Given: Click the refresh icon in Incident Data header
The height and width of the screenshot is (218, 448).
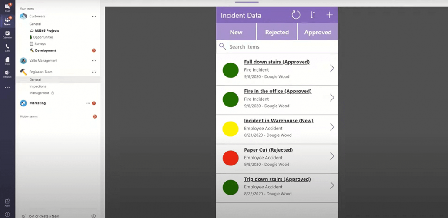Looking at the screenshot, I should pyautogui.click(x=296, y=15).
